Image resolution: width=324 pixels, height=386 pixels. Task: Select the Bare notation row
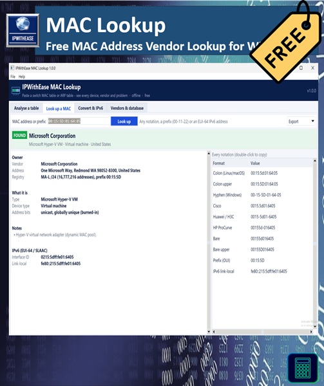click(x=262, y=239)
